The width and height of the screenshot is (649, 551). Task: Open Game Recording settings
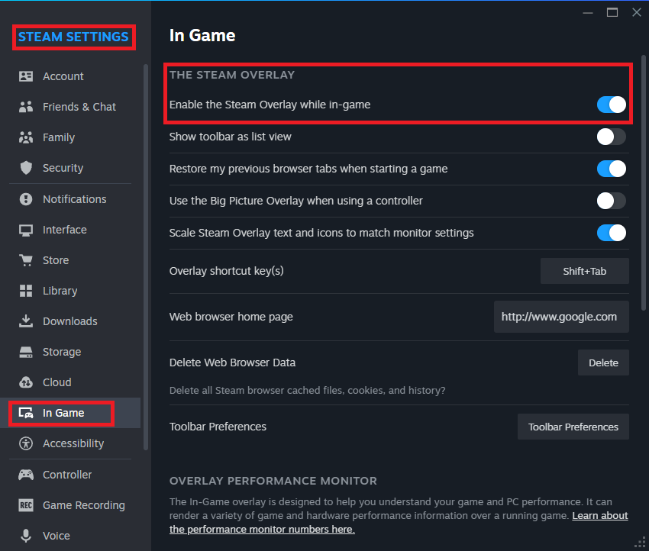pos(70,505)
